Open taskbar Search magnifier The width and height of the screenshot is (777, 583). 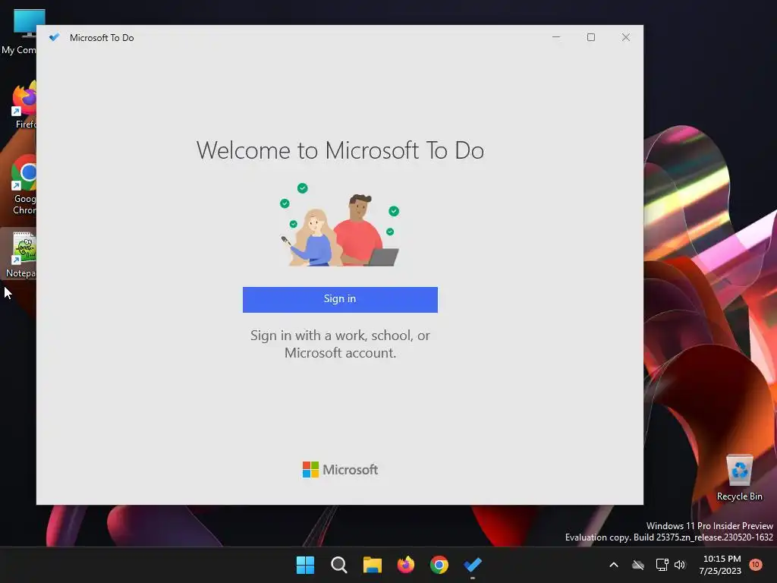point(339,565)
